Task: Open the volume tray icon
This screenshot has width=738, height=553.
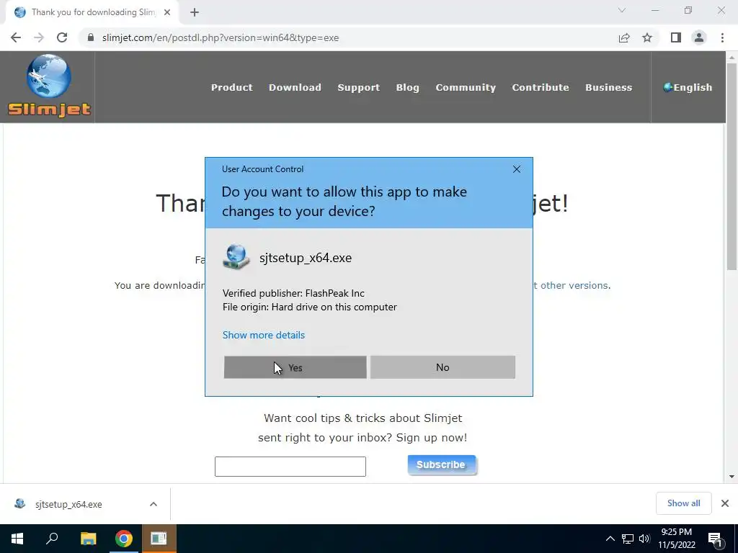Action: [x=644, y=539]
